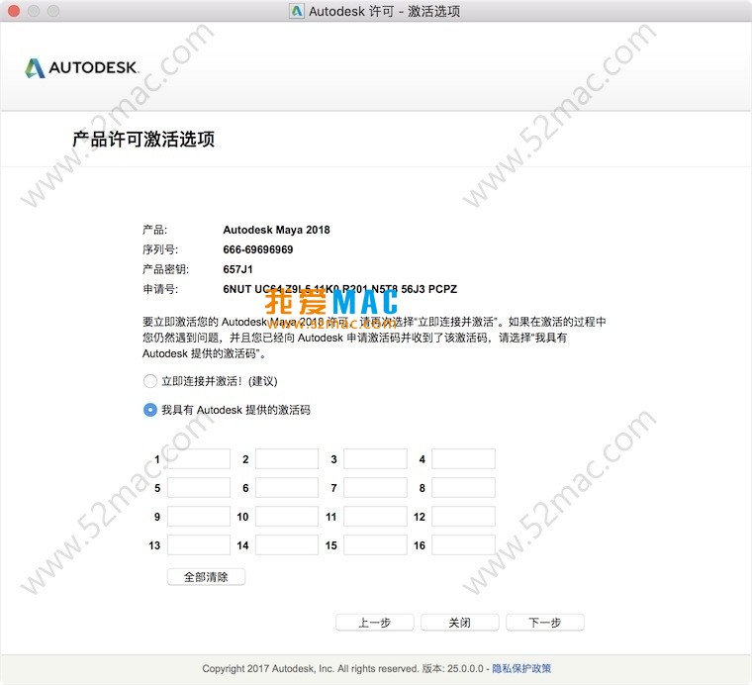The height and width of the screenshot is (685, 752).
Task: Click product name Autodesk Maya 2018
Action: coord(276,230)
